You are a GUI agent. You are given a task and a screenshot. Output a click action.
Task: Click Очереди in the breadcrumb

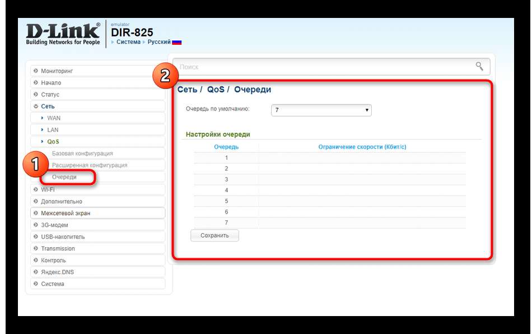pos(253,89)
